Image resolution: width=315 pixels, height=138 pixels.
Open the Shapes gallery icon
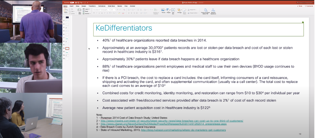(168, 11)
